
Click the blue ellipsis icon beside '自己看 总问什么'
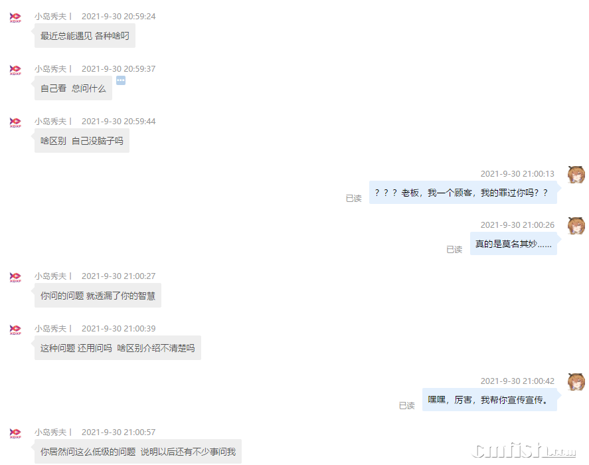(x=121, y=80)
